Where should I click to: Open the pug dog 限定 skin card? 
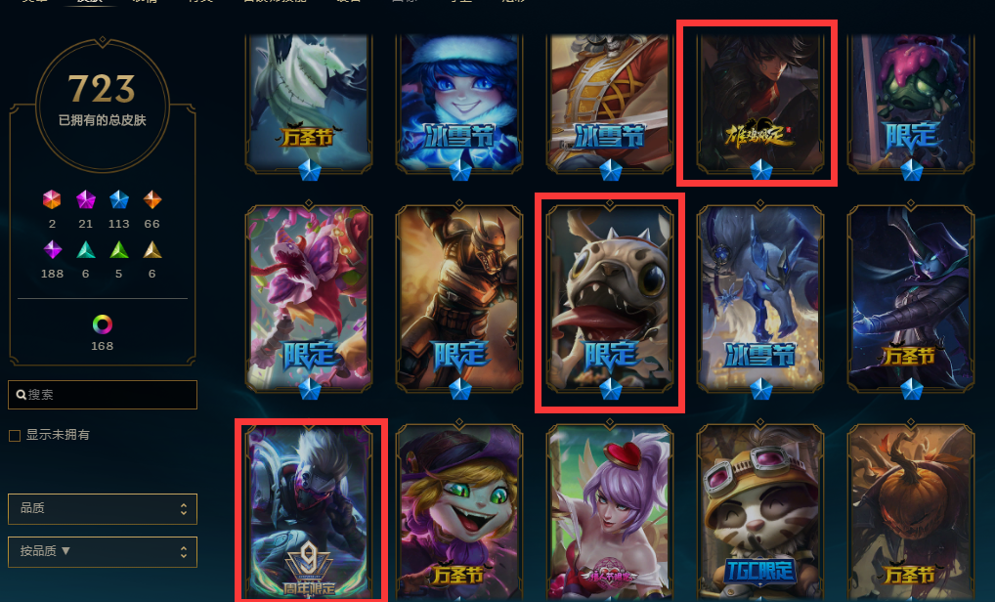click(x=610, y=298)
